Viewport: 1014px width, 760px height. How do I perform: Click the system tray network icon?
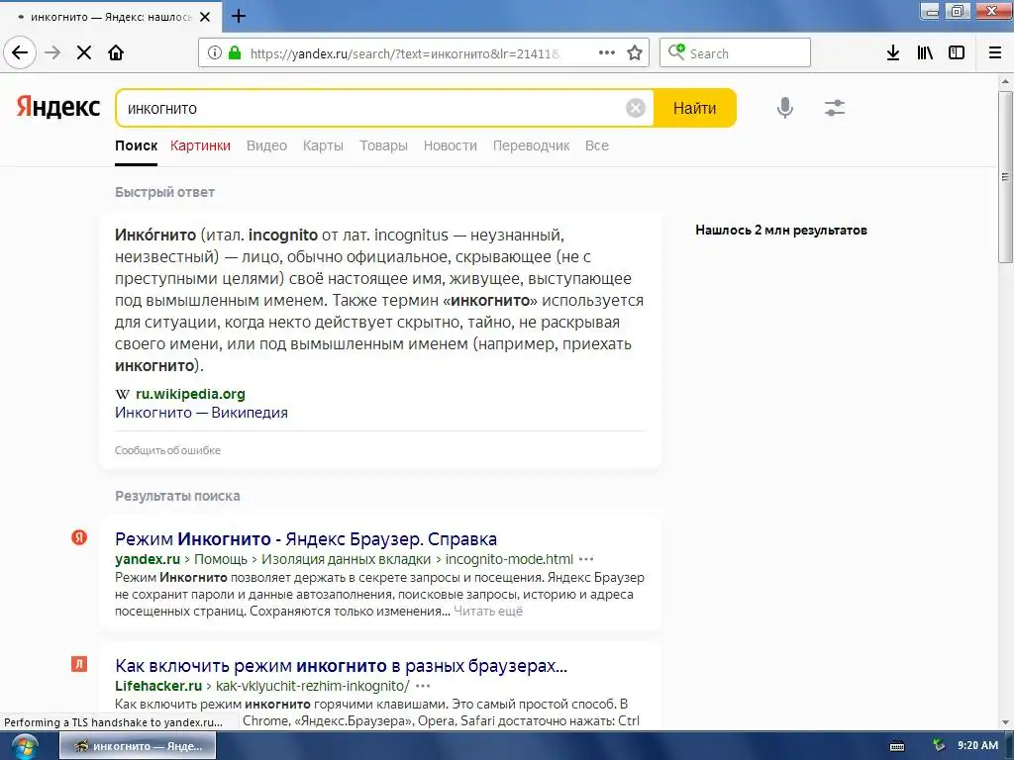[x=939, y=746]
